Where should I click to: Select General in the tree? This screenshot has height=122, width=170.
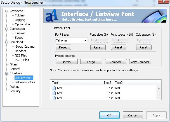pyautogui.click(x=15, y=69)
